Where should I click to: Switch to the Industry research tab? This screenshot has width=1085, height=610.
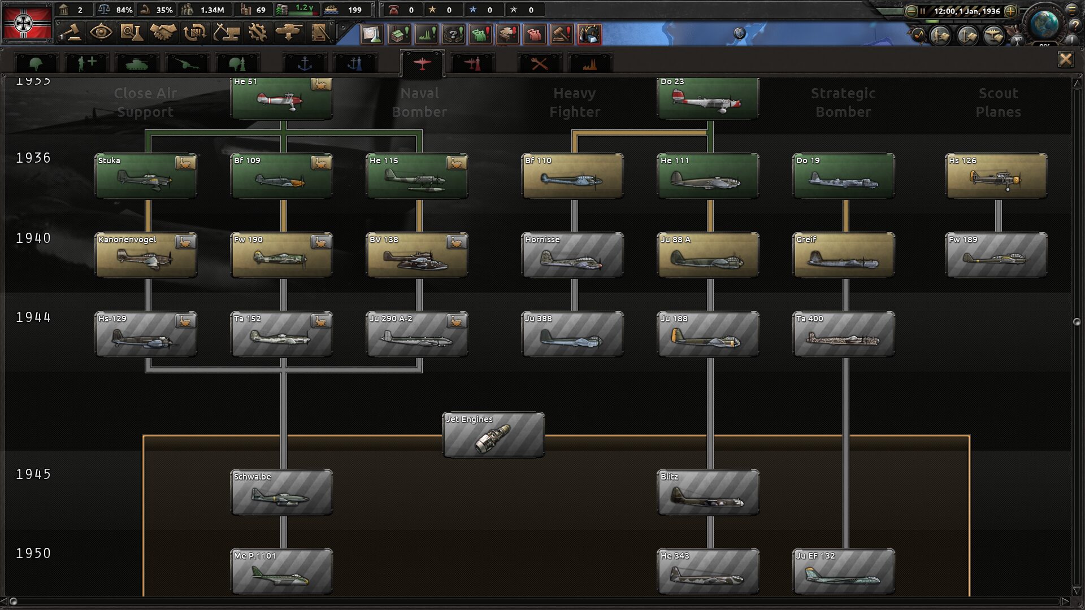pos(590,63)
